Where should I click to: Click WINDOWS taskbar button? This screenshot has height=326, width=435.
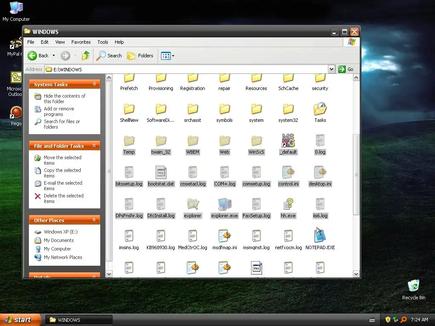pos(79,320)
